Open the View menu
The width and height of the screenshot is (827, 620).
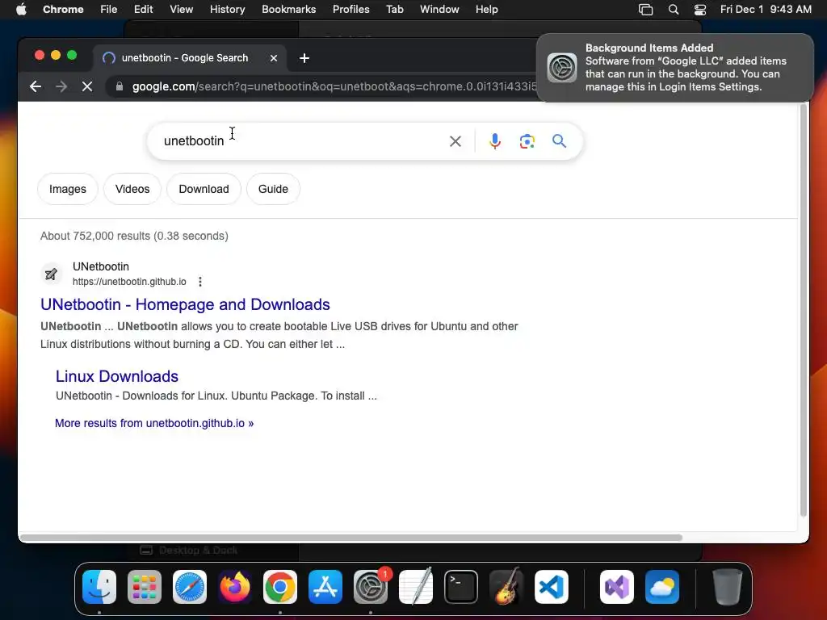(182, 10)
